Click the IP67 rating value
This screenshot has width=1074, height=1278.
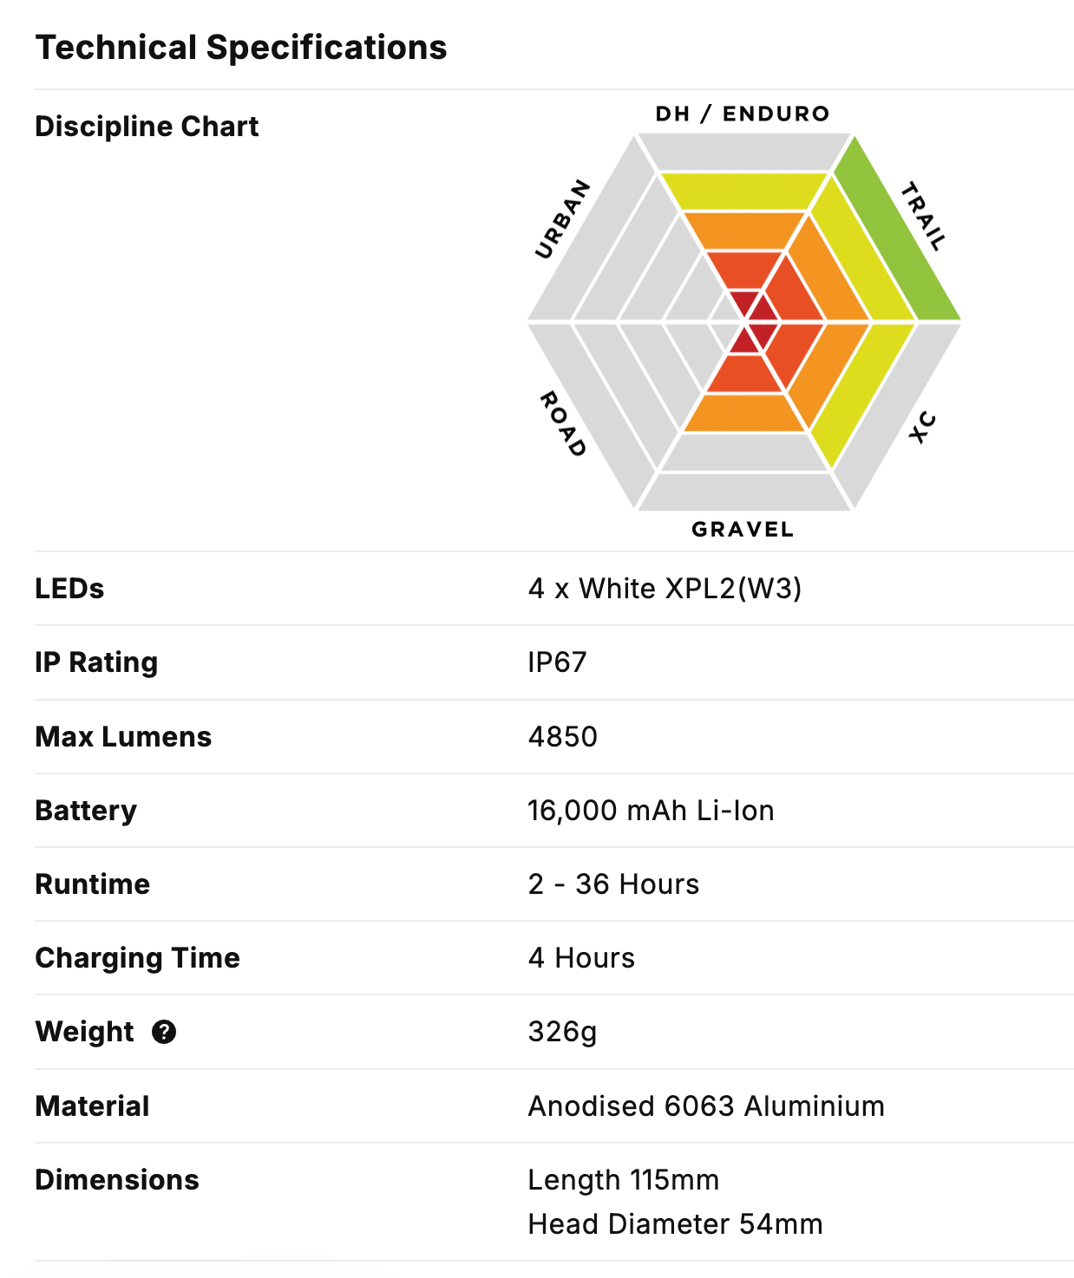[557, 662]
